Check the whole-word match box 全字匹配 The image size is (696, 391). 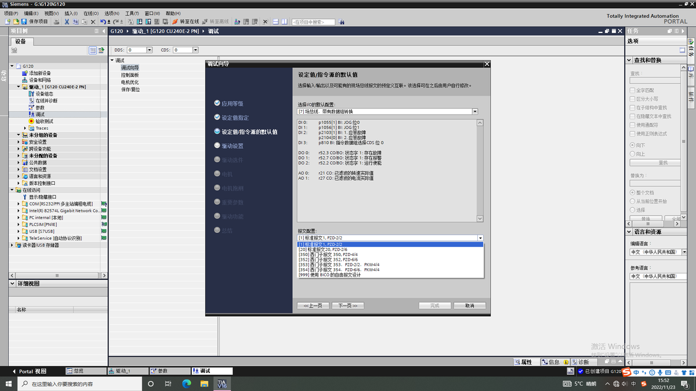coord(633,90)
